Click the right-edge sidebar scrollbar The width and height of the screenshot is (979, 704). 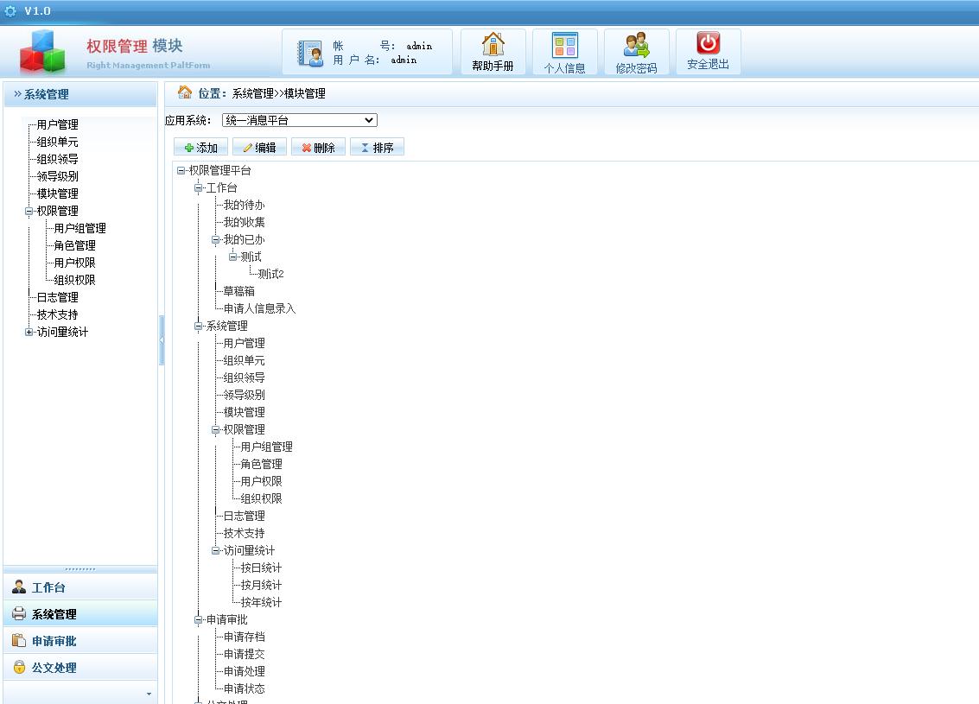click(162, 339)
